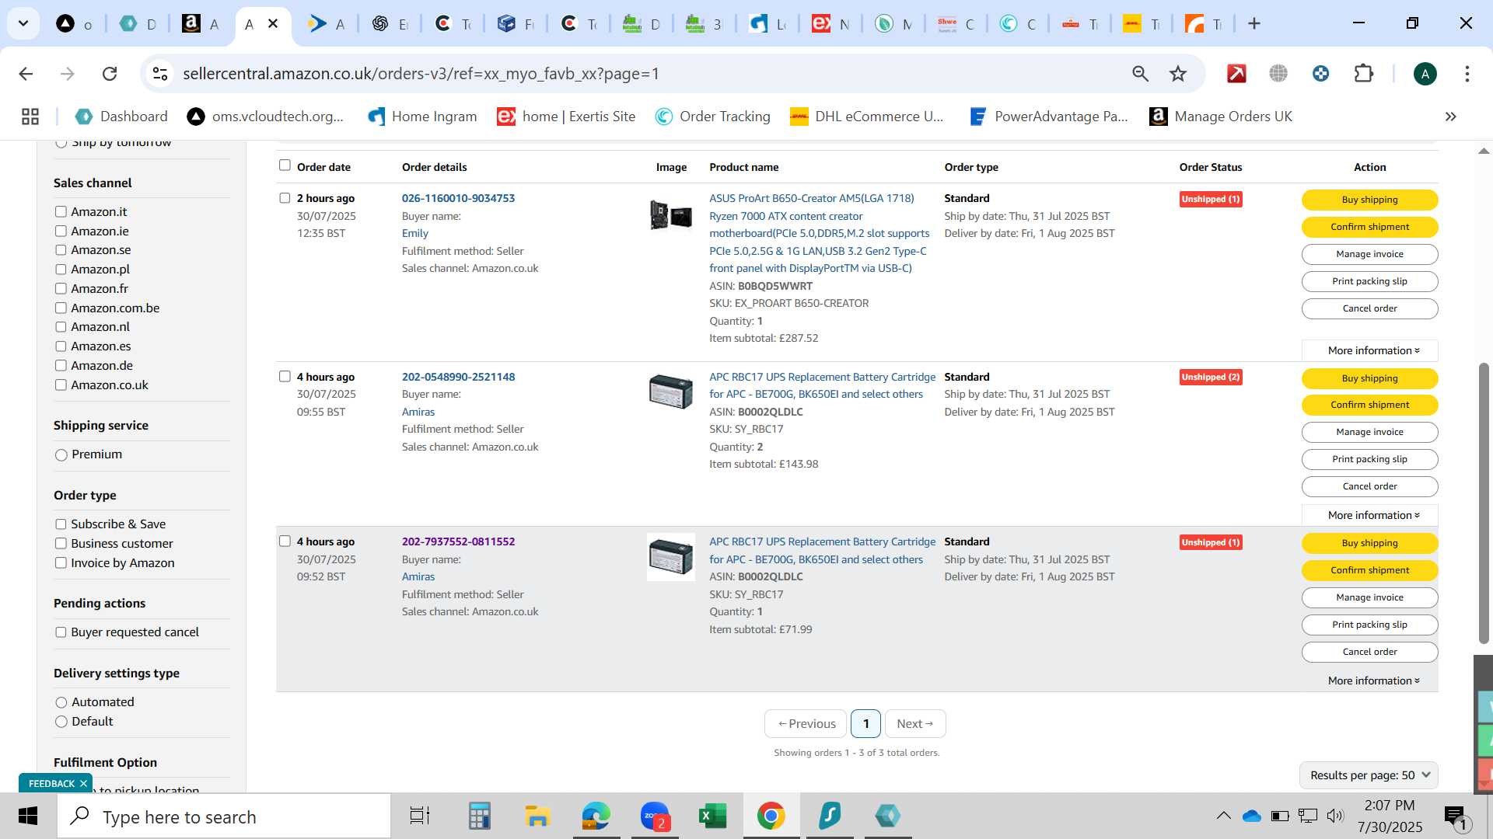Check the Amazon.it sales channel
This screenshot has width=1493, height=839.
pos(61,212)
